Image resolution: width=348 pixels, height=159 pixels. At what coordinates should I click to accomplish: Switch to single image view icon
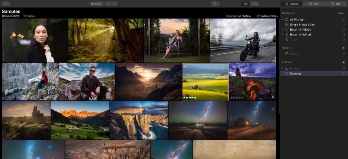255,4
